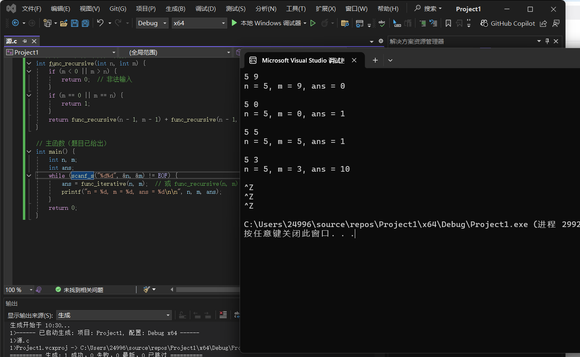
Task: Toggle auto-hide pin on Solution Explorer panel
Action: (547, 41)
